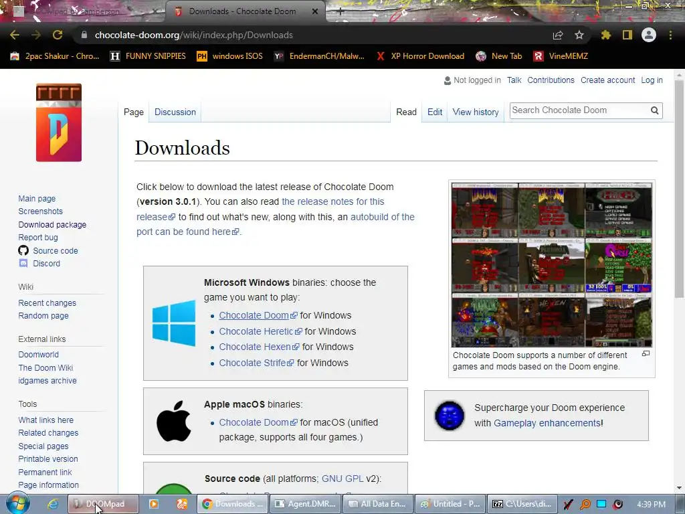685x514 pixels.
Task: Open windows ISOS bookmark
Action: click(x=230, y=56)
